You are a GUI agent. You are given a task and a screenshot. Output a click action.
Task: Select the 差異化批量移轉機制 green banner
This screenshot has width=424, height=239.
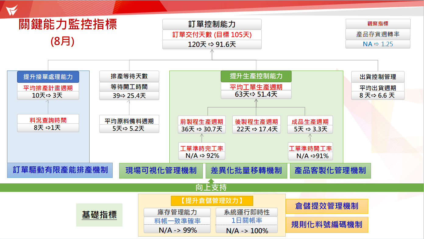(x=246, y=171)
